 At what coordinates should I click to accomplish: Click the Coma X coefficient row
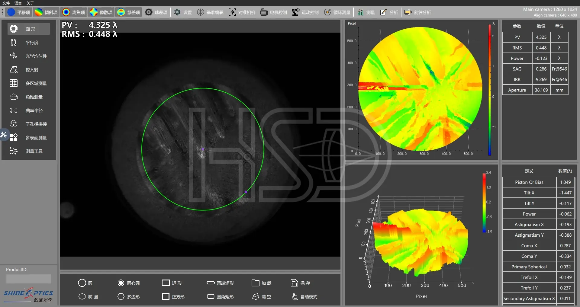click(538, 246)
